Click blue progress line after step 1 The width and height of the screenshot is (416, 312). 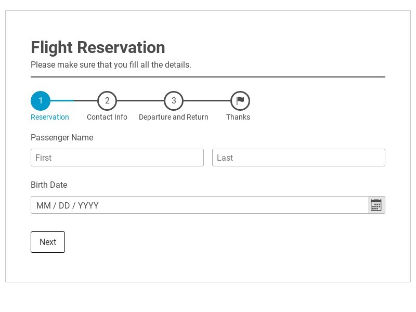62,100
